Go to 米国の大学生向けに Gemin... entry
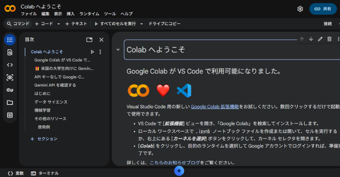 point(64,68)
